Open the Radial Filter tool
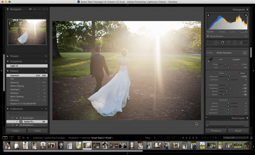Image resolution: width=255 pixels, height=155 pixels. coord(235,43)
